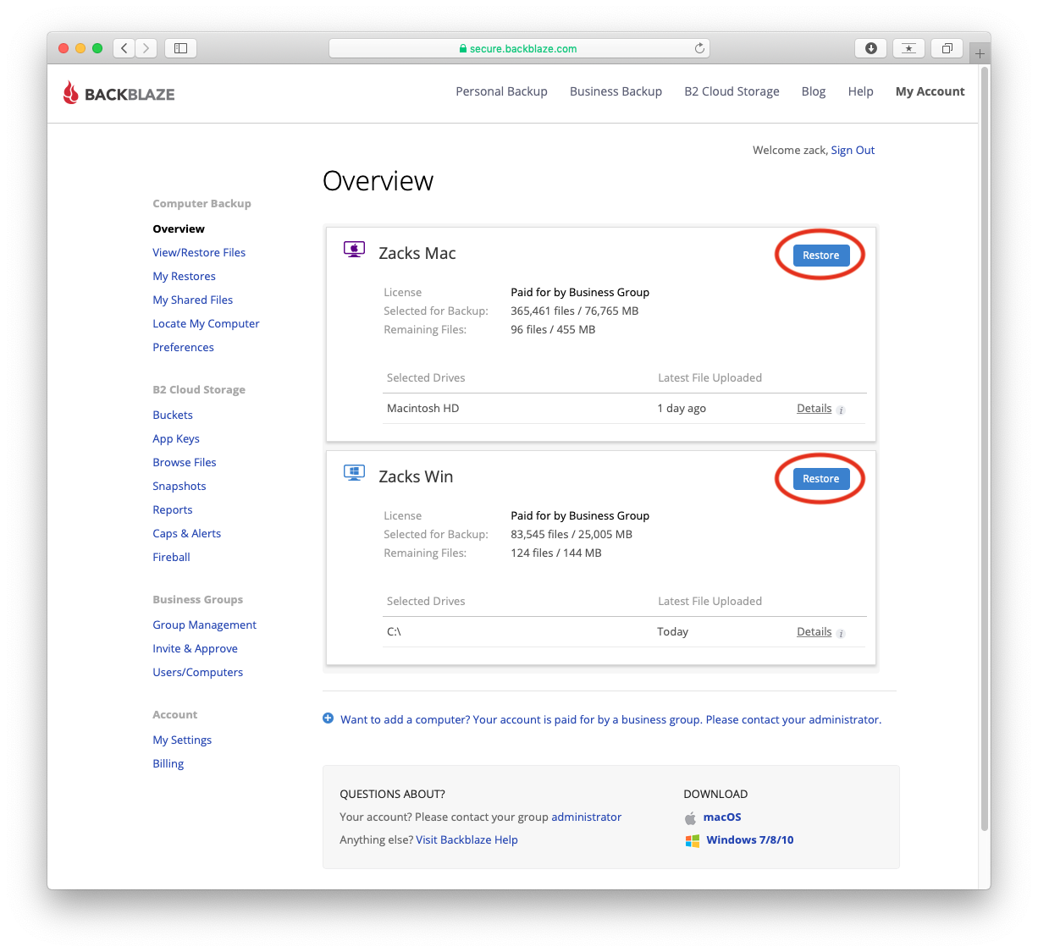Click the 'Zacks Mac' computer name
1038x952 pixels.
point(417,253)
